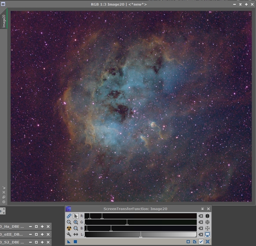Click the blue New Instance triangle
The image size is (256, 246).
69,241
